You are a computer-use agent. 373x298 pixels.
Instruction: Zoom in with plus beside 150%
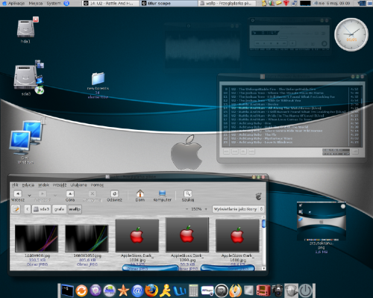pos(206,209)
